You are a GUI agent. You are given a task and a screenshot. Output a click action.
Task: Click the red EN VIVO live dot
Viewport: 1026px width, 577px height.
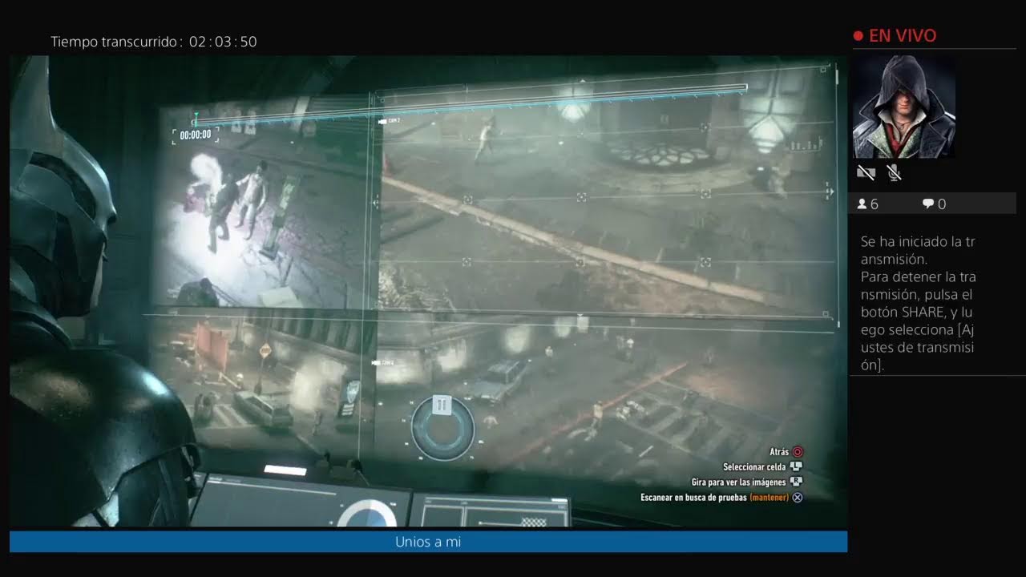point(858,36)
